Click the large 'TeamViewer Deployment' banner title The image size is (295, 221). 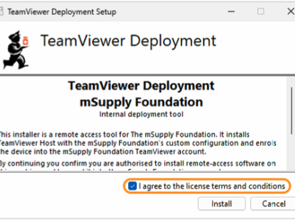[128, 41]
